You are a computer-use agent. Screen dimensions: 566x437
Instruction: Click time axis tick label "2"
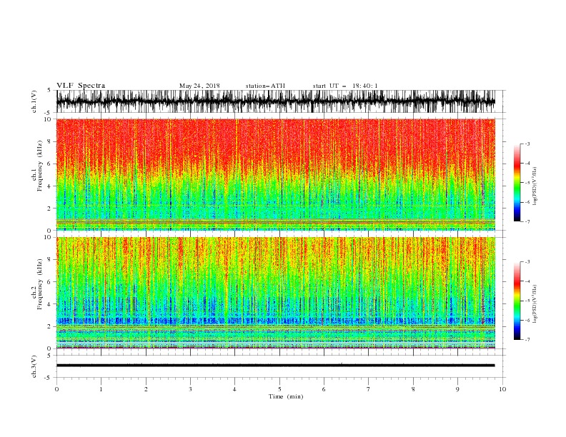[146, 389]
